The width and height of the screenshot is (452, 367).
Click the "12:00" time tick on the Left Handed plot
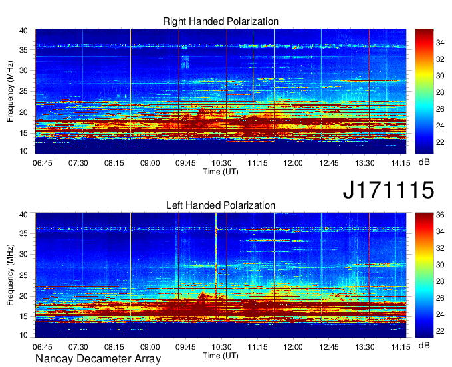293,347
